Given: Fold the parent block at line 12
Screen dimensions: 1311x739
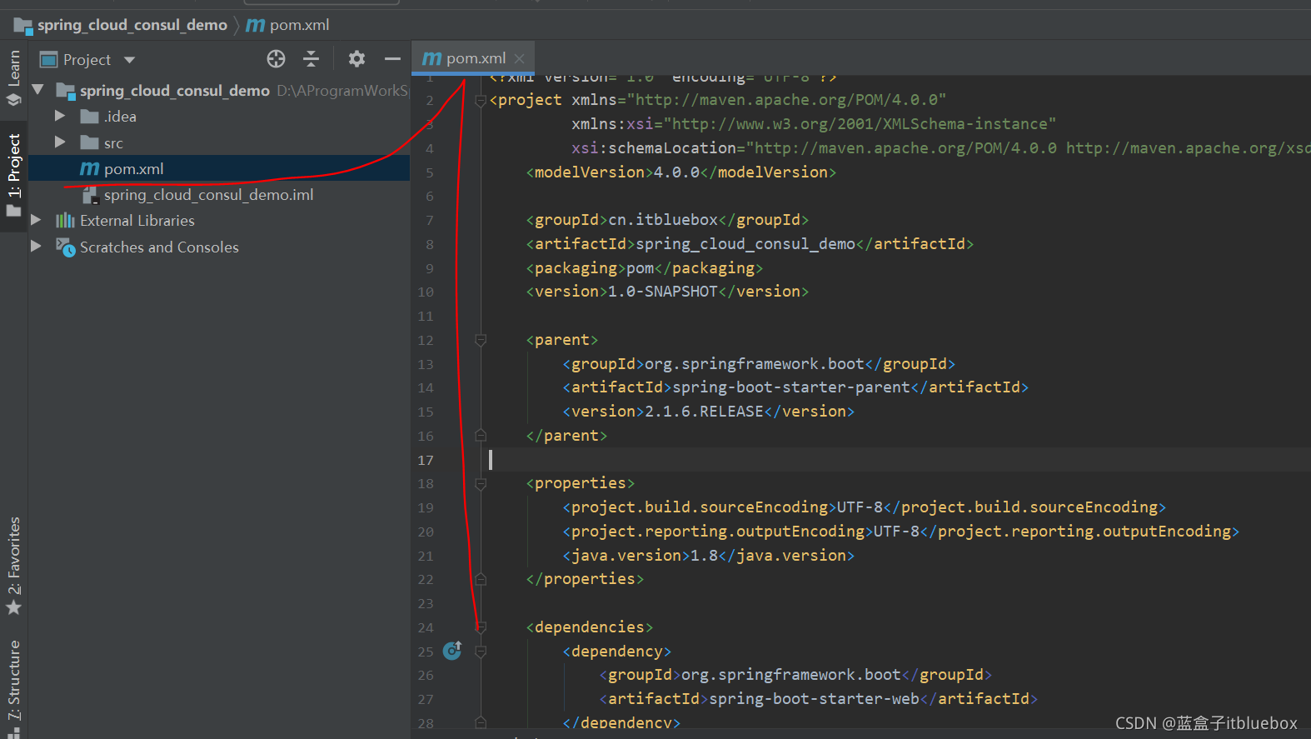Looking at the screenshot, I should (x=481, y=340).
